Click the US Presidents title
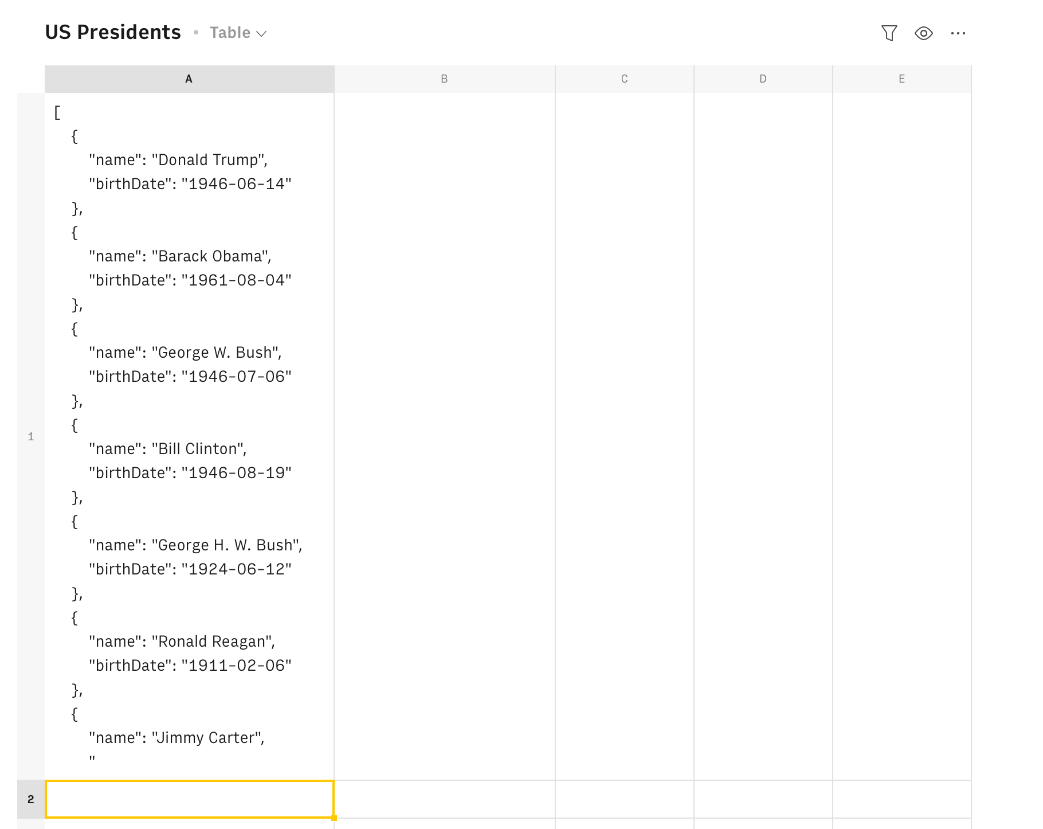 pos(113,32)
